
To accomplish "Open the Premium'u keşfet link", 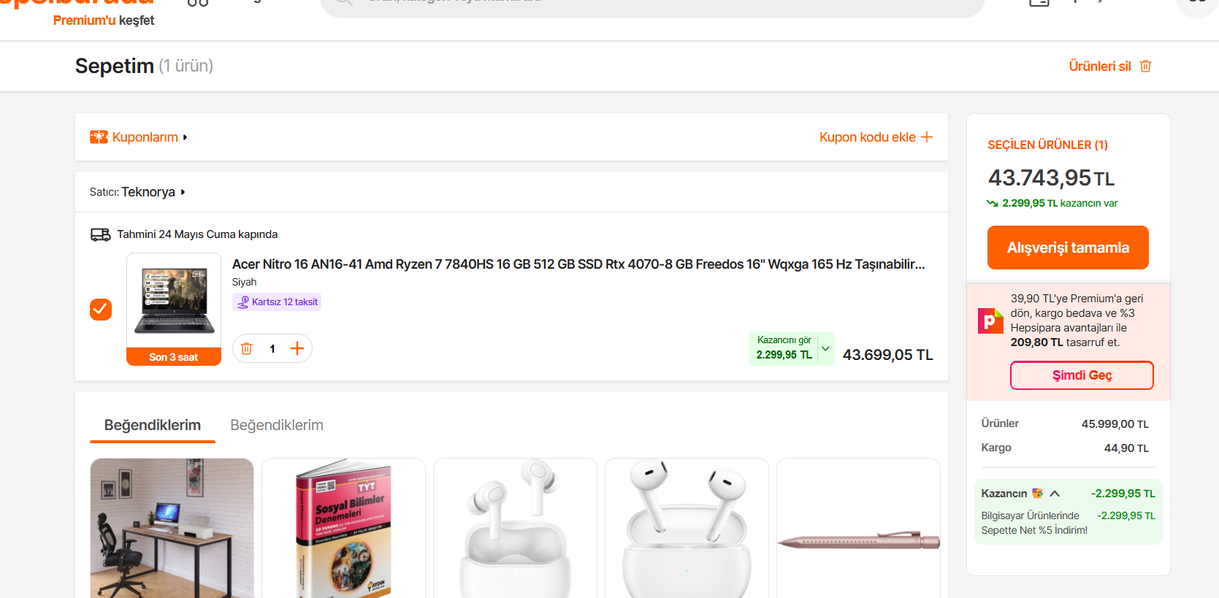I will pos(104,20).
